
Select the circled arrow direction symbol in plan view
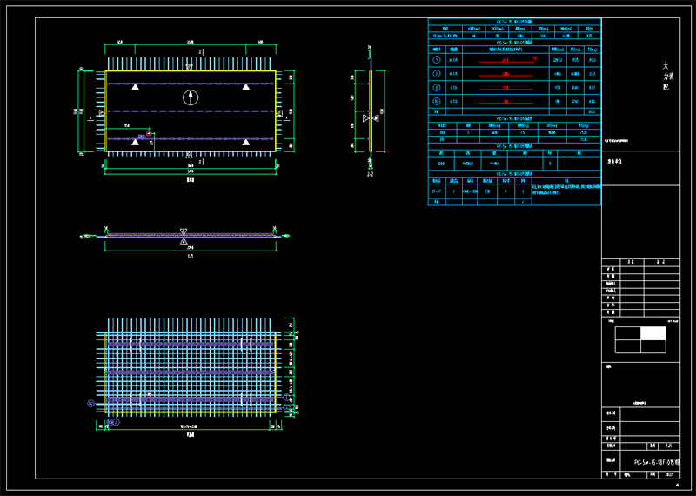(x=191, y=97)
